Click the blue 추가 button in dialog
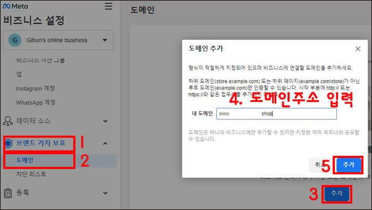372x210 pixels. [349, 165]
